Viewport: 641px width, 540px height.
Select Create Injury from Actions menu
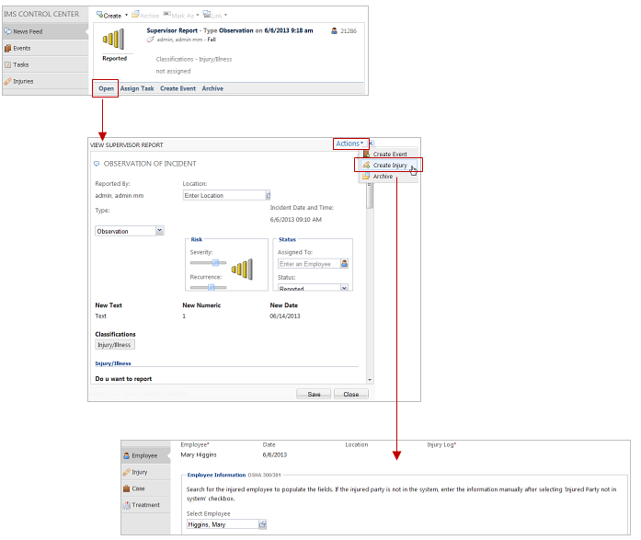click(389, 166)
